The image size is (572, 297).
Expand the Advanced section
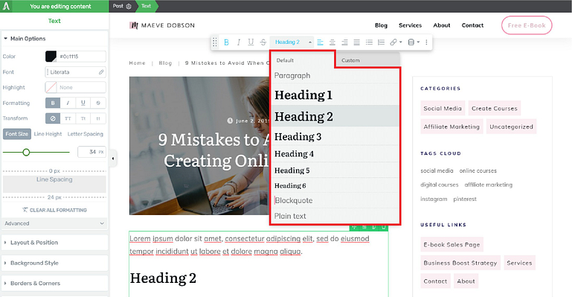click(54, 223)
